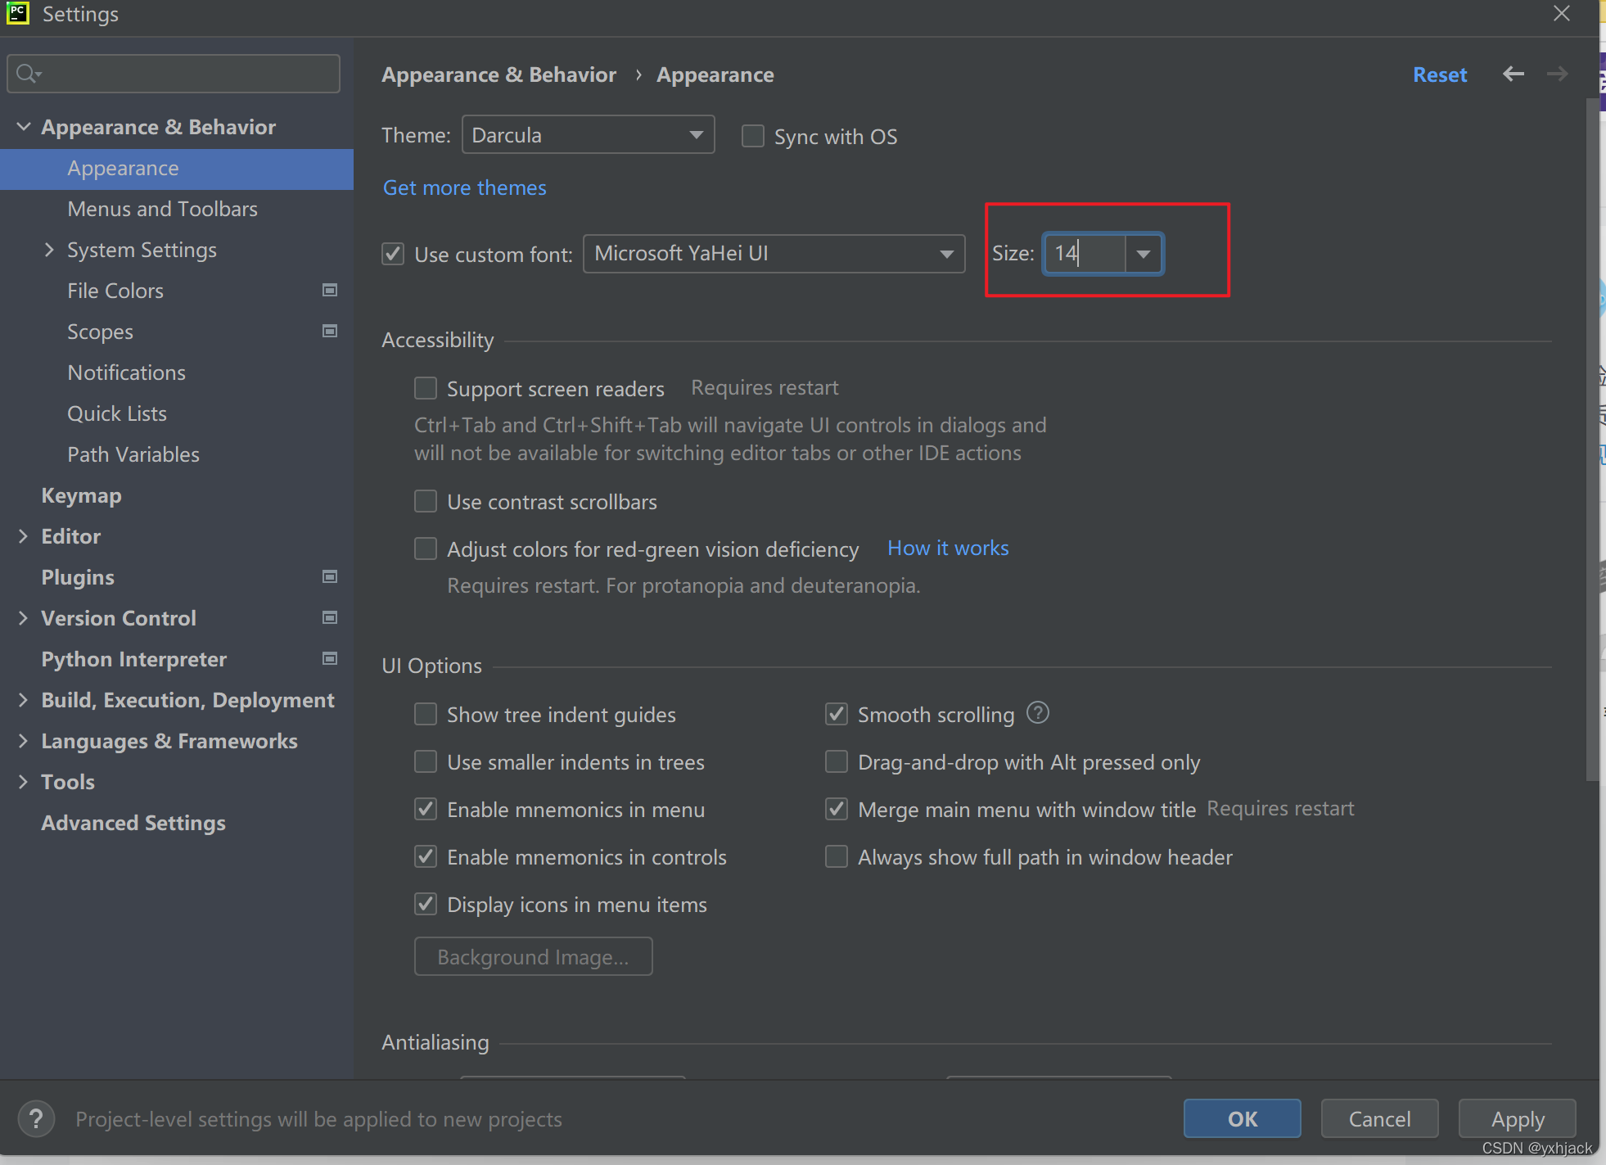Click the search magnifier icon
1606x1165 pixels.
27,74
